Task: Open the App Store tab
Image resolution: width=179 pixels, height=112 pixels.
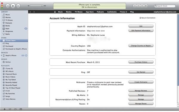Action: [89, 12]
